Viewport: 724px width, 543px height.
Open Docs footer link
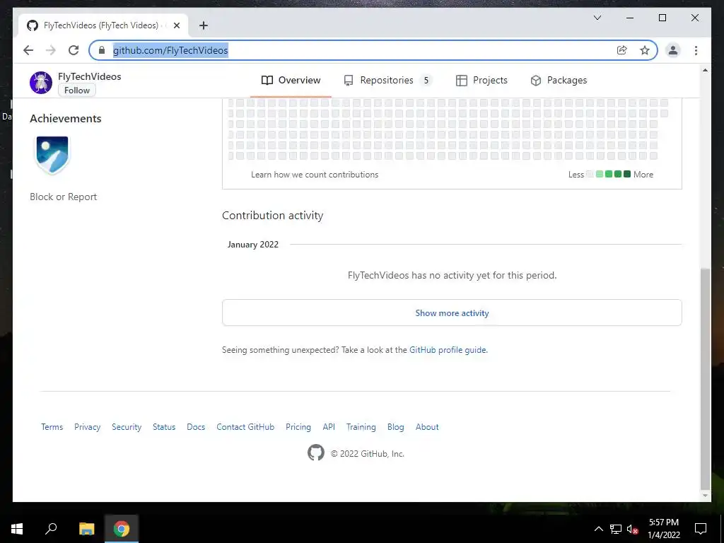[196, 427]
